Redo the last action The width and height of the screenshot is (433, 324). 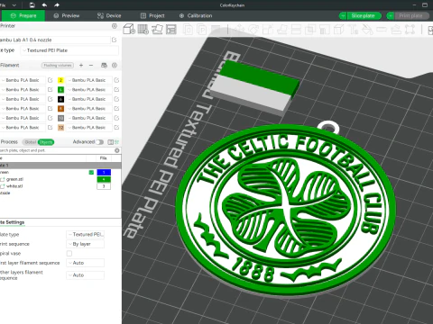point(57,4)
